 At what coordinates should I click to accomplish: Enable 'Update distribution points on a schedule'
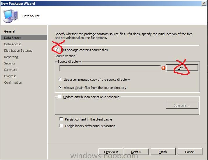59,97
